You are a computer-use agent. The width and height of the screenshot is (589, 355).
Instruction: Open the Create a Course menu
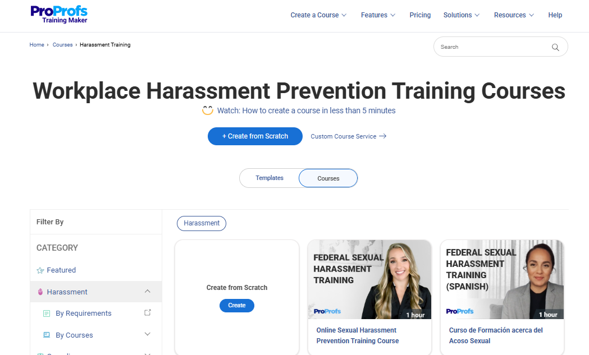(x=314, y=15)
